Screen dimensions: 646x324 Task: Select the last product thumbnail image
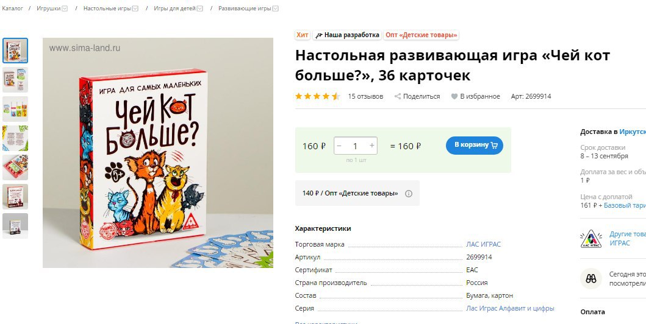pos(15,226)
